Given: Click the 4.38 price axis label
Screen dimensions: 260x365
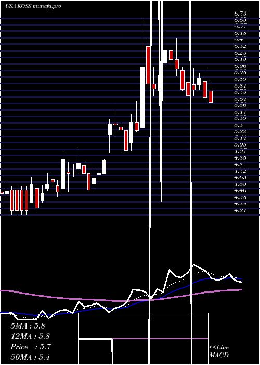Looking at the screenshot, I should pyautogui.click(x=240, y=198).
